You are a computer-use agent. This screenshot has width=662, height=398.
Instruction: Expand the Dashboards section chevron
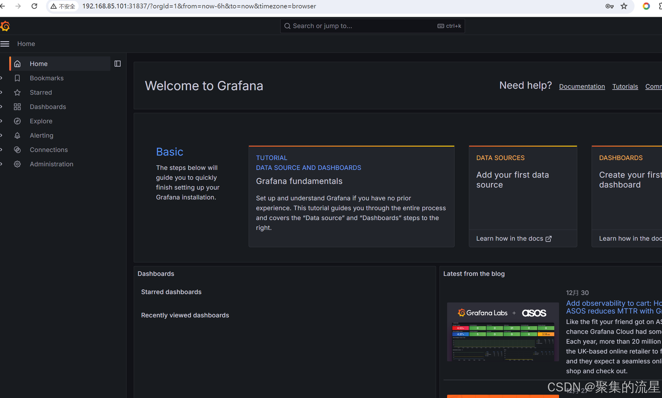[1, 107]
